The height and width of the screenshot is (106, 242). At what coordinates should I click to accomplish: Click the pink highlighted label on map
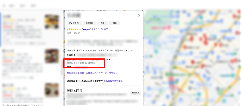click(x=161, y=28)
